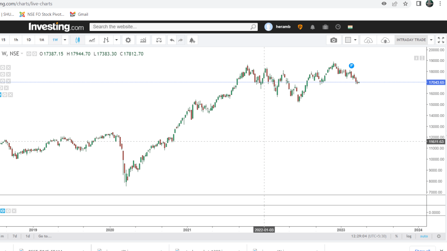The width and height of the screenshot is (447, 251).
Task: Select the 1D interval tab
Action: [29, 40]
